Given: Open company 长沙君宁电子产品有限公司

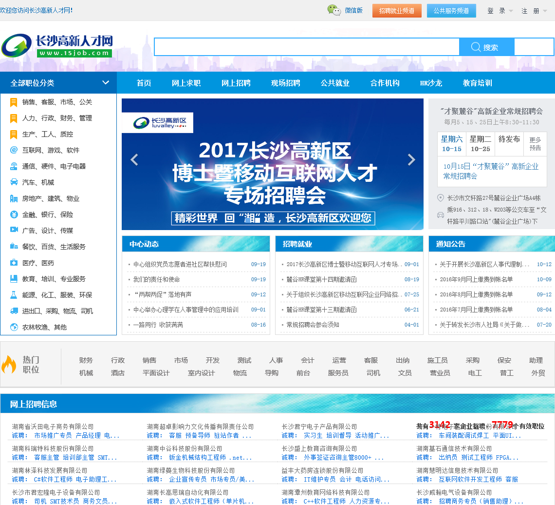Looking at the screenshot, I should (x=319, y=427).
